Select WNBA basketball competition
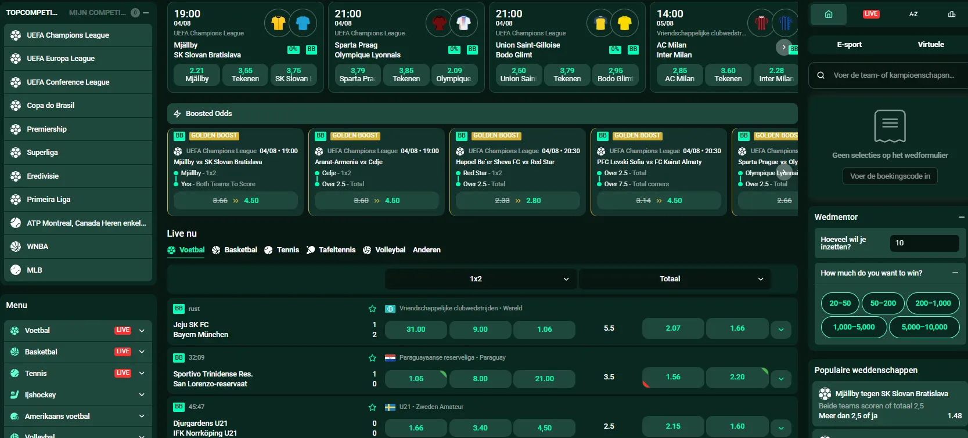 [x=78, y=247]
